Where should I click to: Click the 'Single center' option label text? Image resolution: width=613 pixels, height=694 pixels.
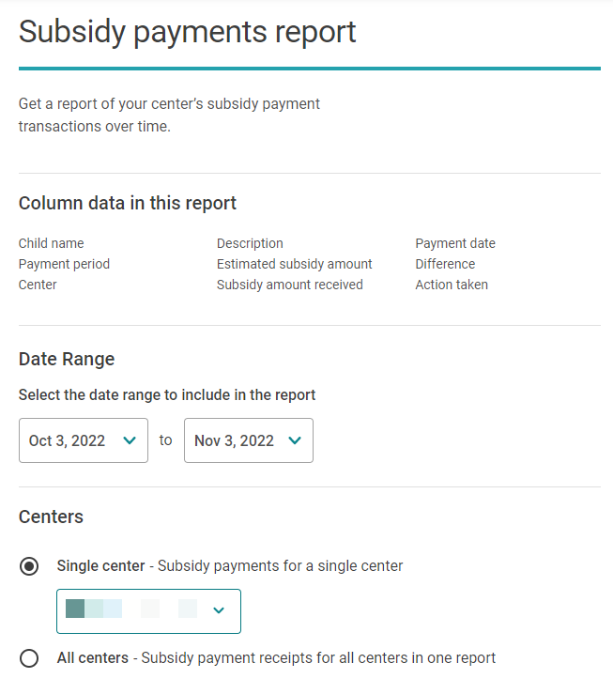click(x=101, y=566)
